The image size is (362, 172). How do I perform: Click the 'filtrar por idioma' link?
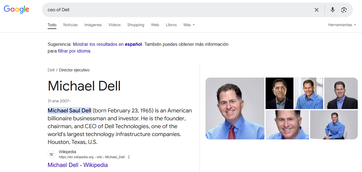tap(74, 51)
